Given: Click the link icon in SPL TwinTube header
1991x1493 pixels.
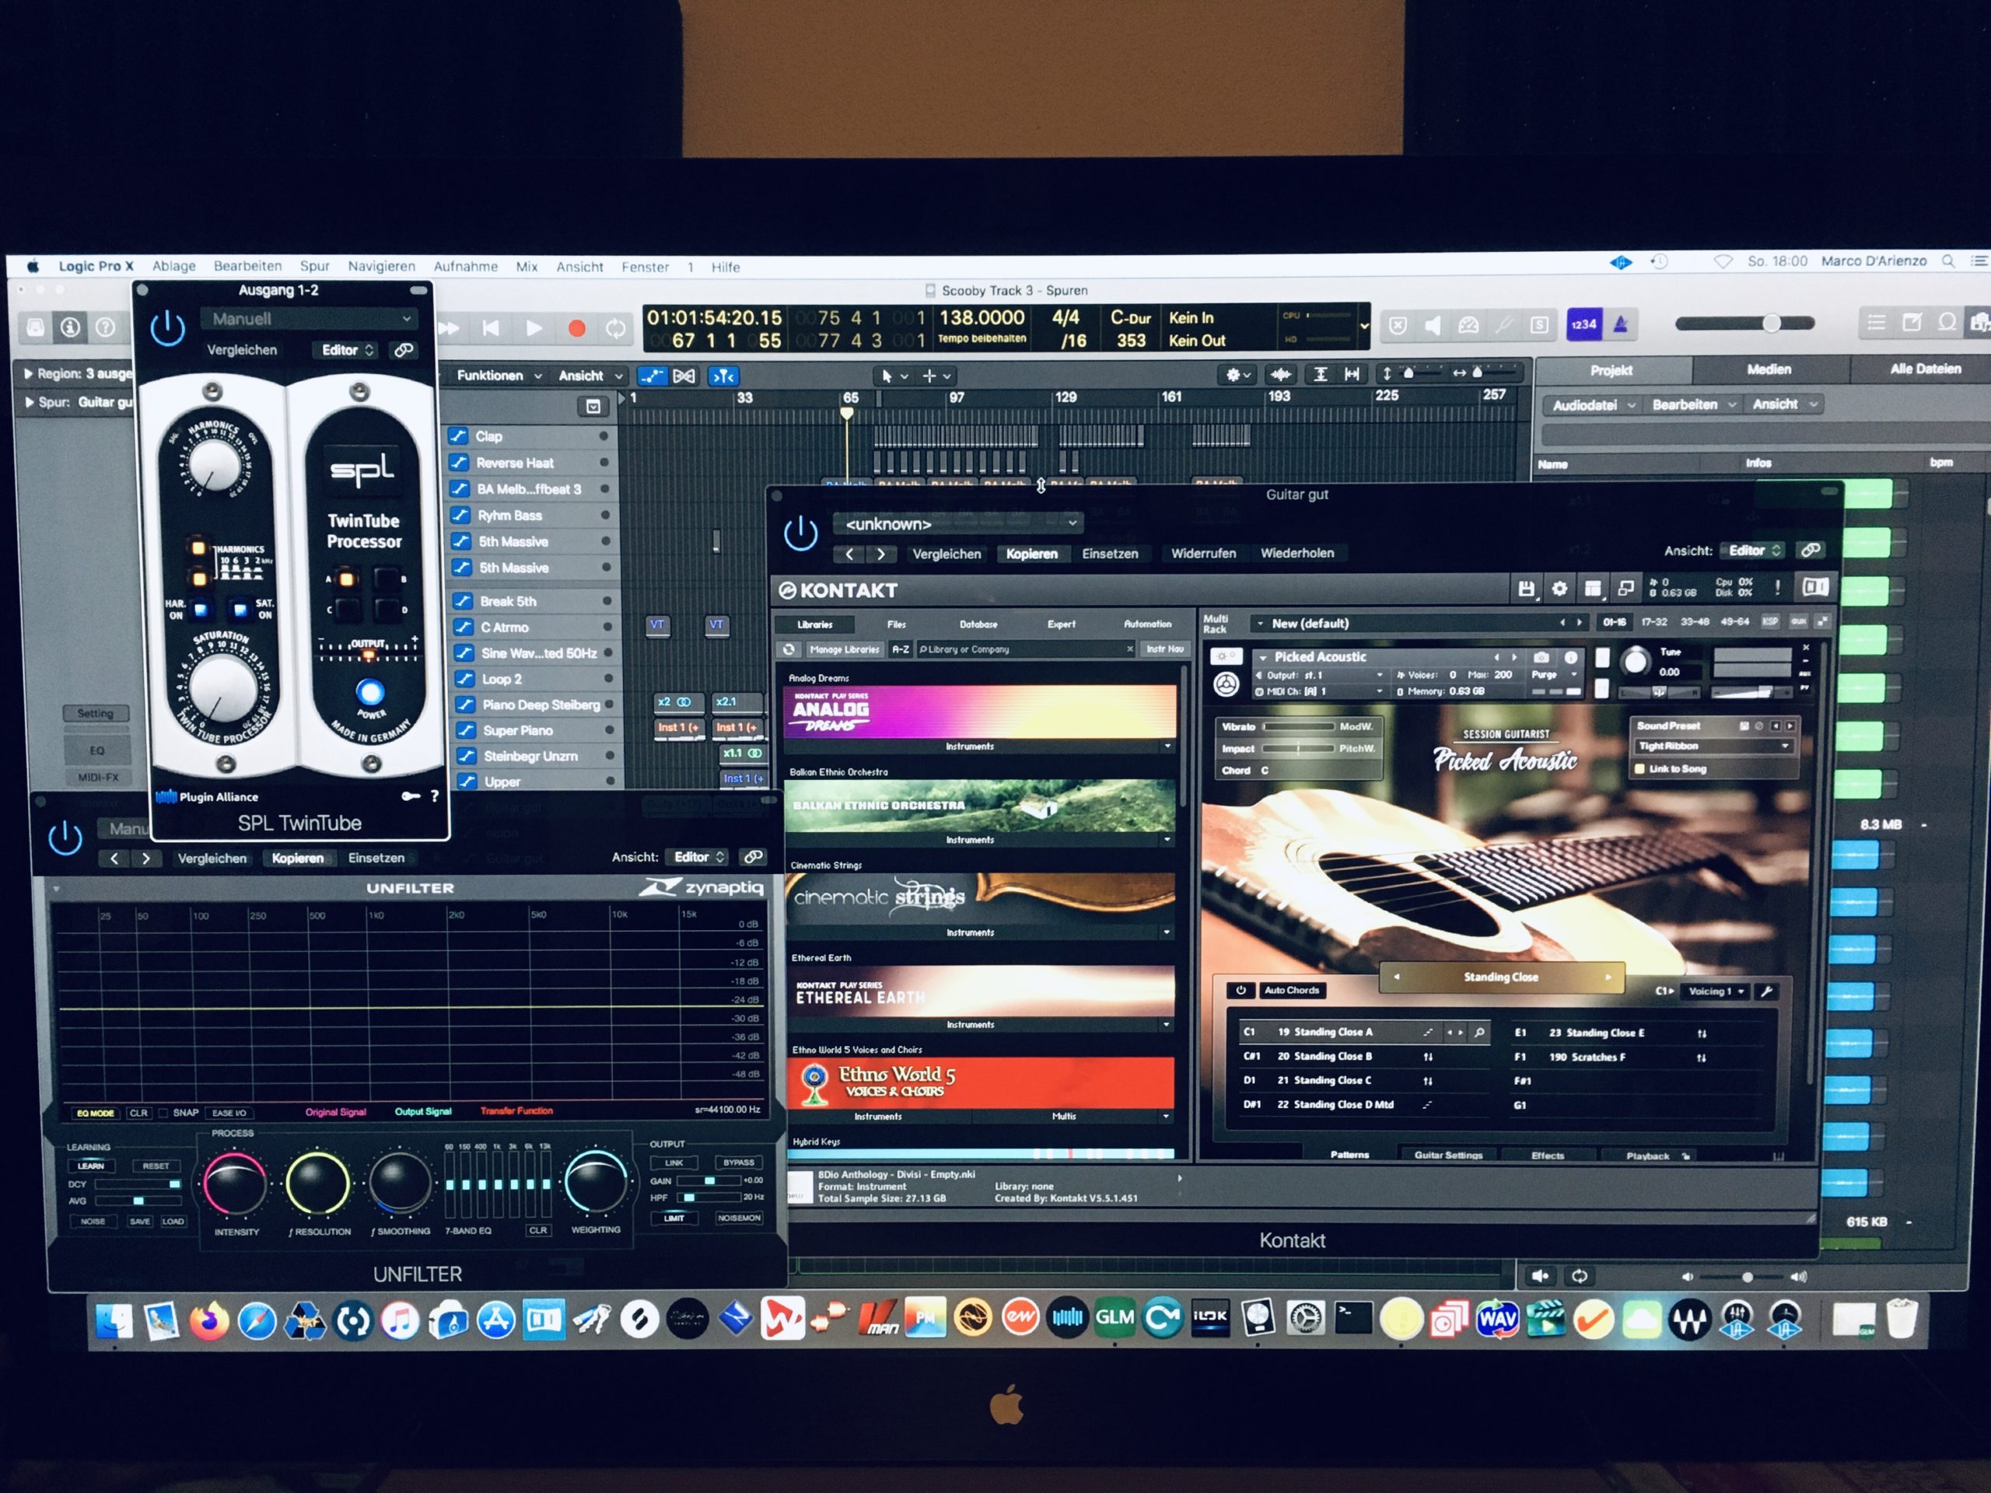Looking at the screenshot, I should click(404, 349).
